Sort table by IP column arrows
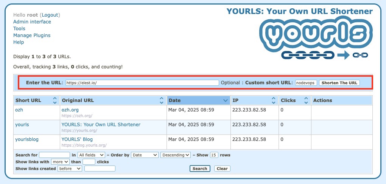This screenshot has height=184, width=386. (274, 100)
